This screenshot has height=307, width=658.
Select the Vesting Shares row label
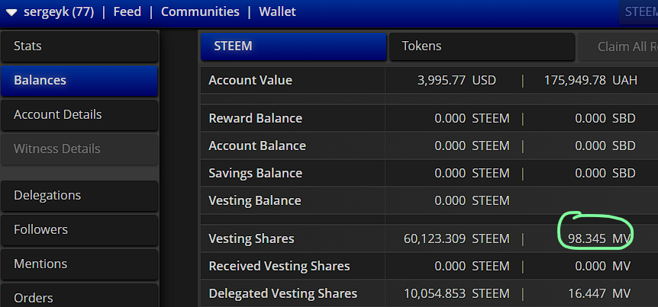tap(251, 239)
